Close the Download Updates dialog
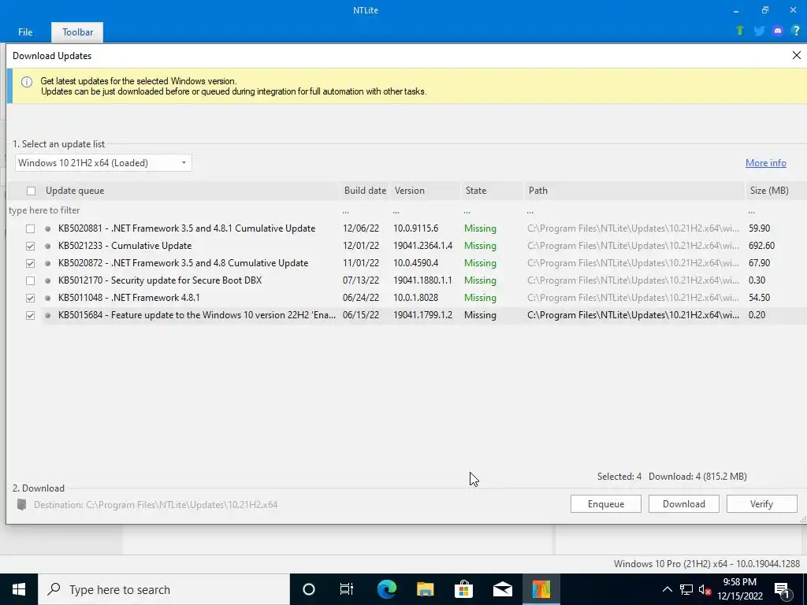The image size is (807, 605). 796,55
